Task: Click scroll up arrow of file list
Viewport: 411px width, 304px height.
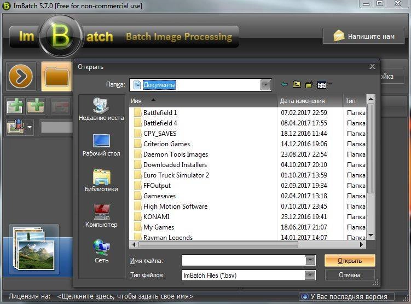Action: tap(371, 99)
